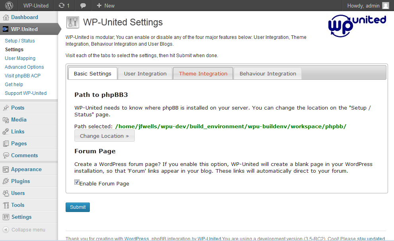Screen dimensions: 394x241
Task: Open the Comments menu label in sidebar
Action: click(x=24, y=155)
